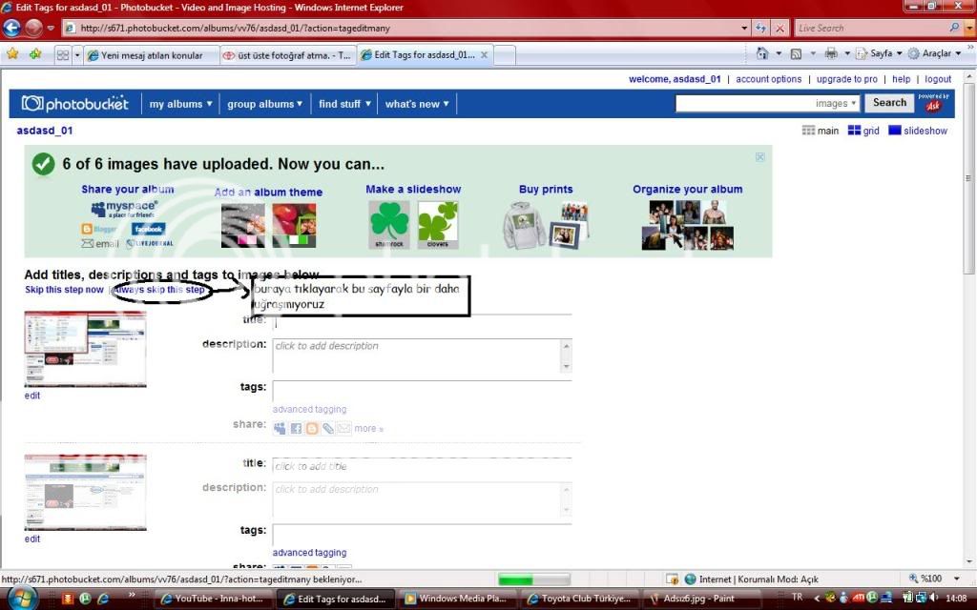977x610 pixels.
Task: Expand the 'find stuff' menu
Action: (x=344, y=104)
